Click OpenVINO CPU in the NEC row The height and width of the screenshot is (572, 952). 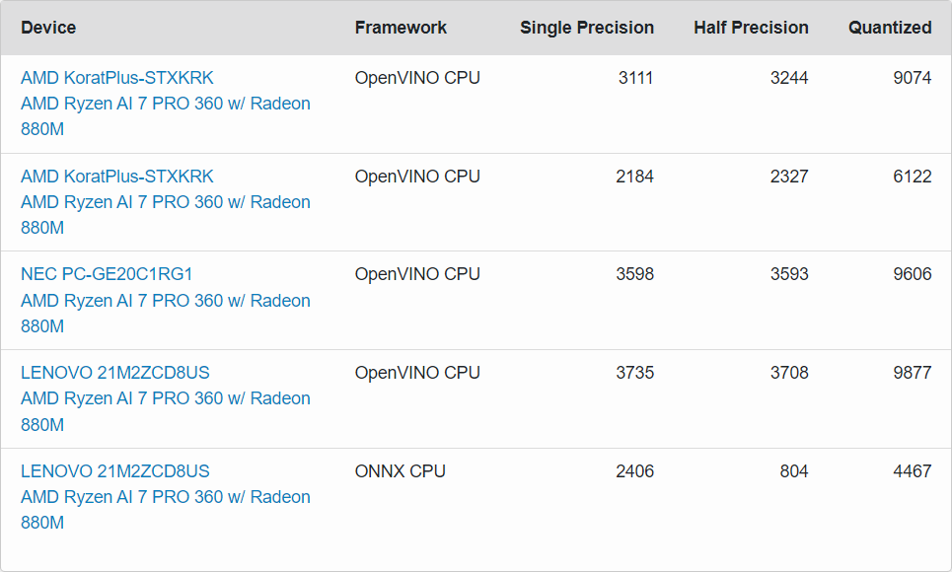(417, 274)
